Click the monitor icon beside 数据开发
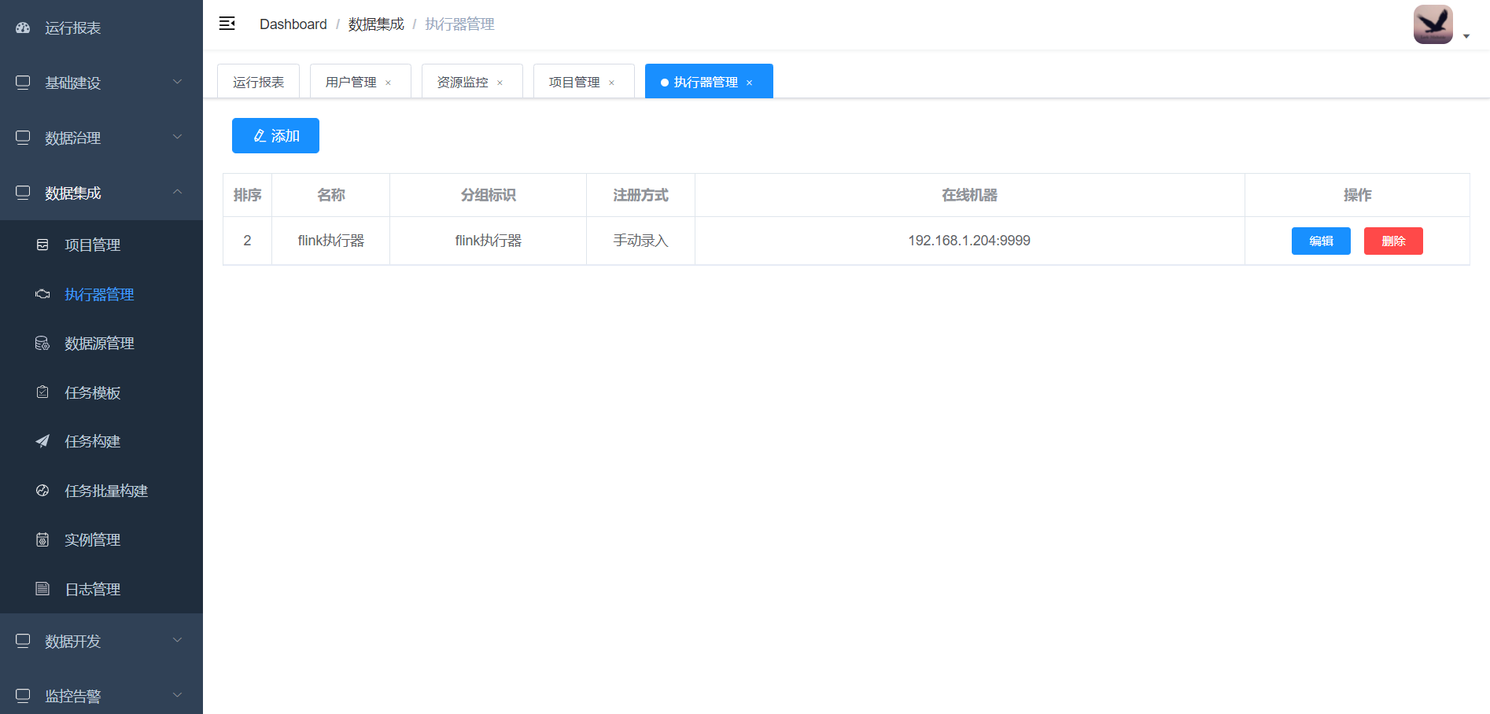1490x714 pixels. tap(23, 641)
